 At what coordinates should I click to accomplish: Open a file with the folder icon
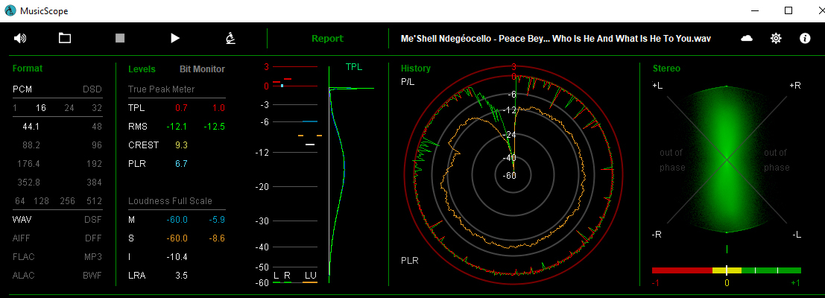(x=65, y=38)
